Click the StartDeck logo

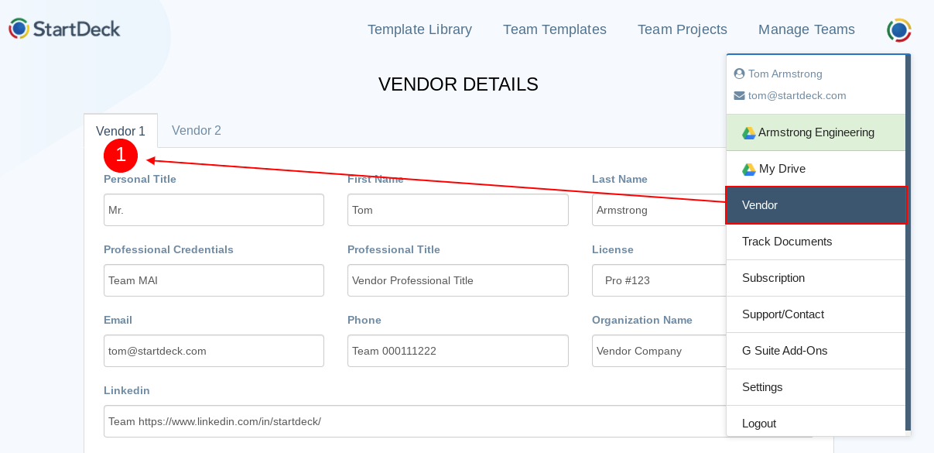[x=64, y=29]
